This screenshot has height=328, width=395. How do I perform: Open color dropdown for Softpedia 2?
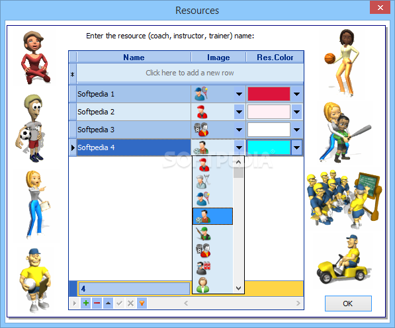(x=297, y=112)
